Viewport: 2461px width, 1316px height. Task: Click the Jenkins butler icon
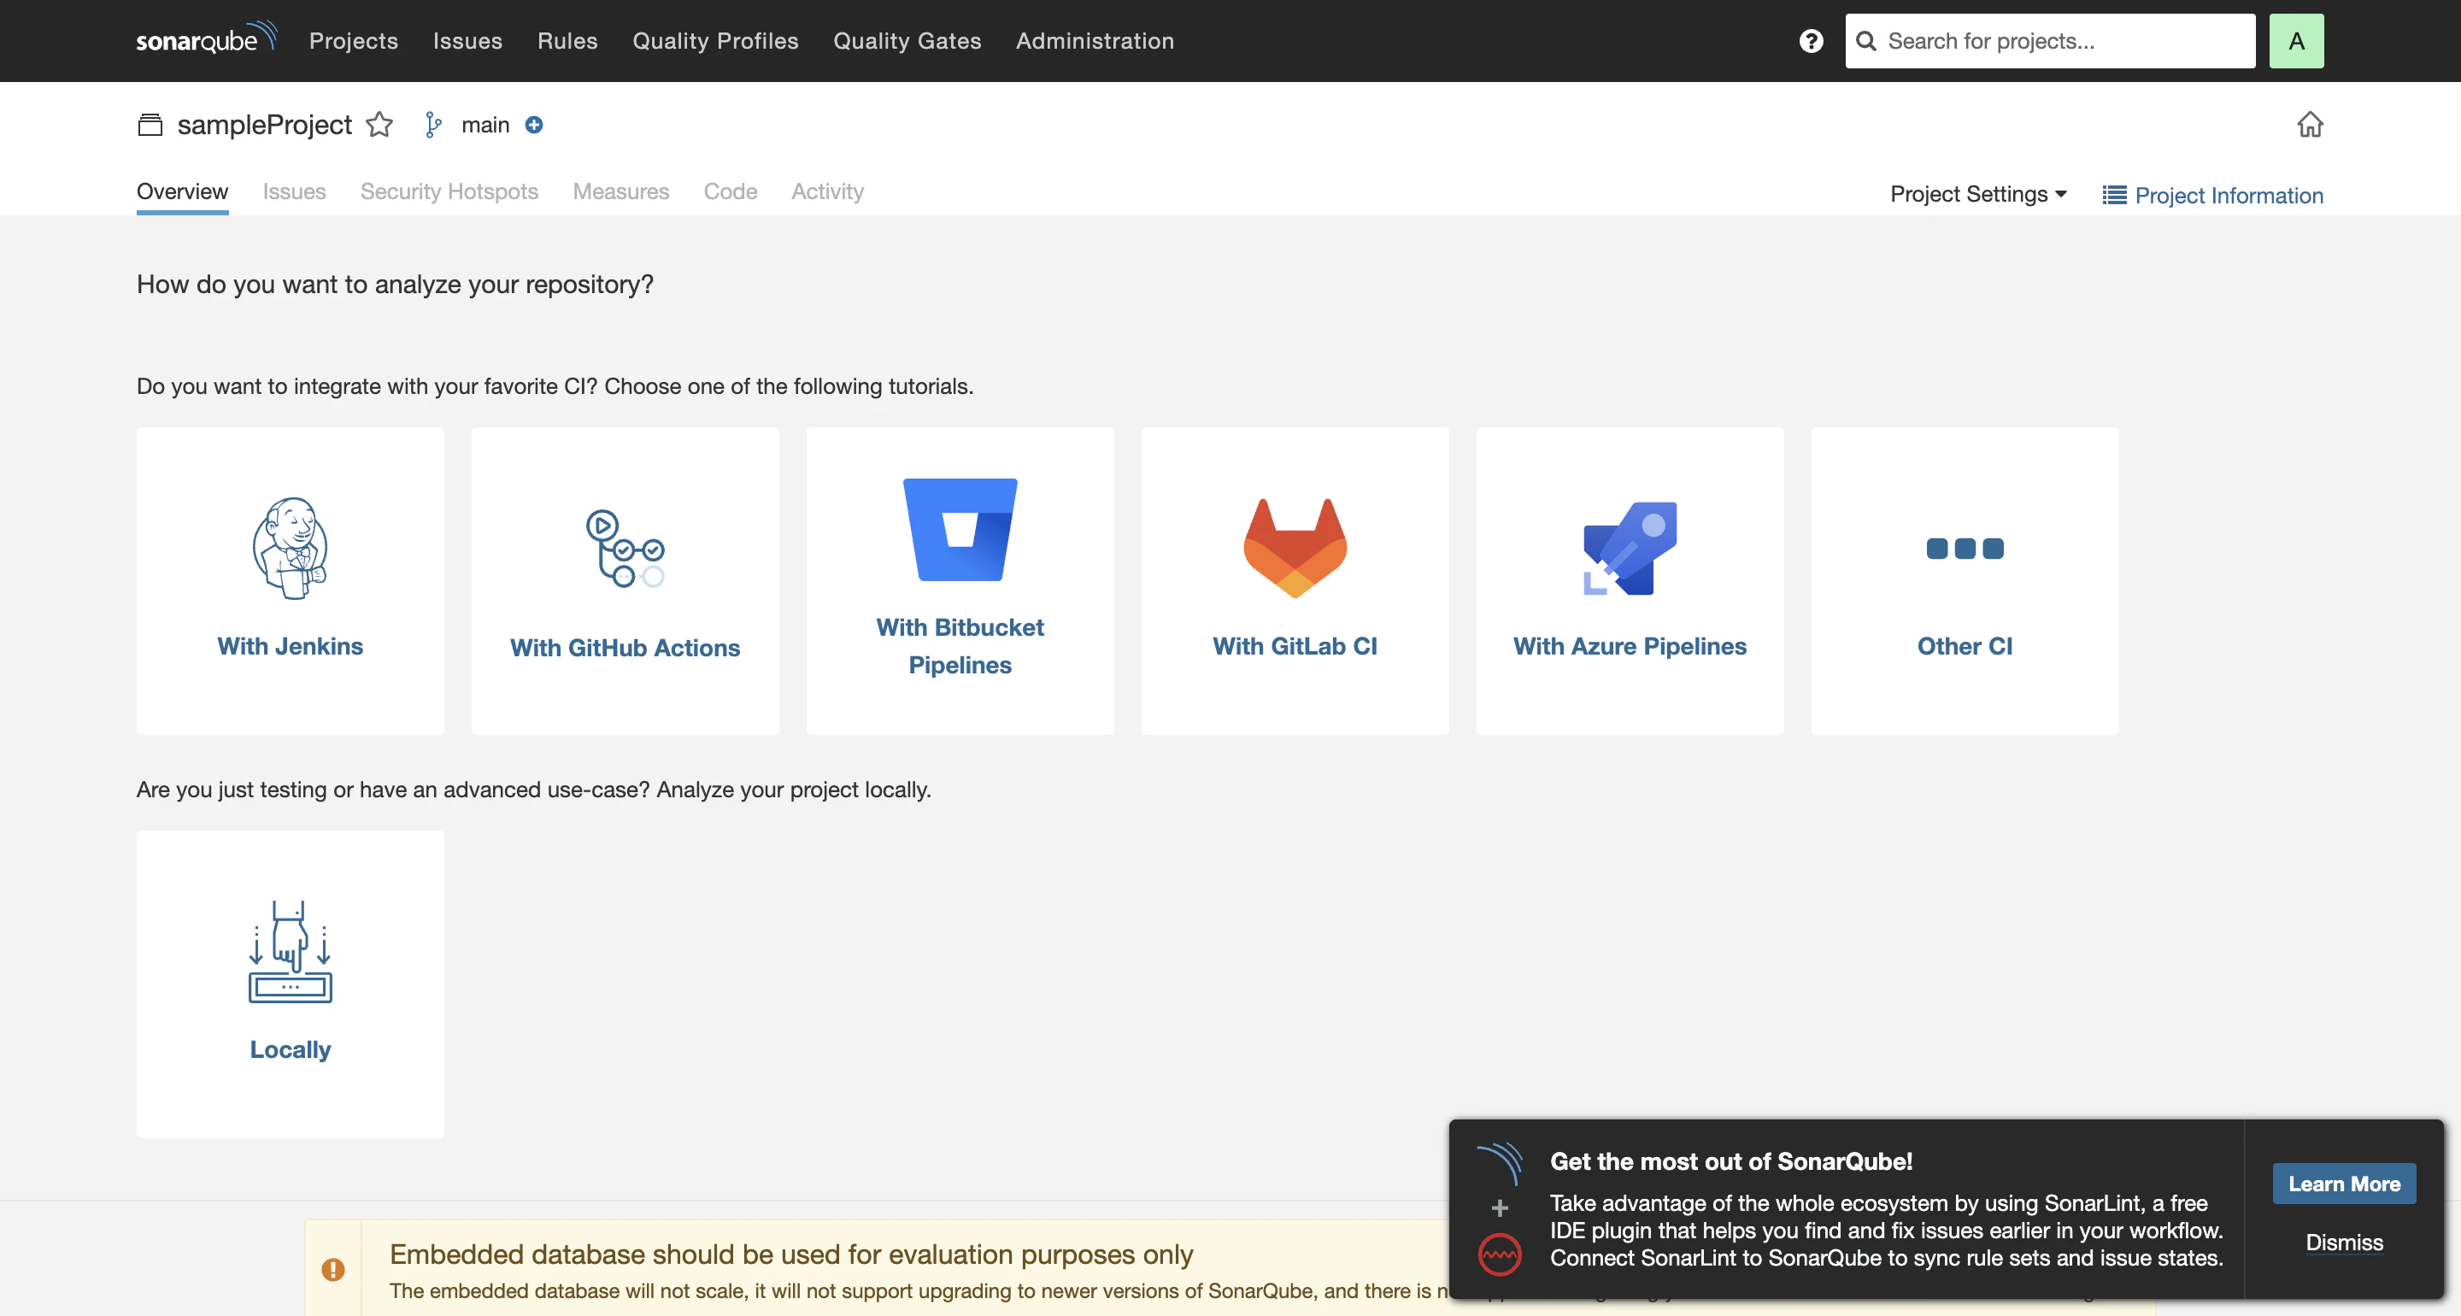click(291, 549)
